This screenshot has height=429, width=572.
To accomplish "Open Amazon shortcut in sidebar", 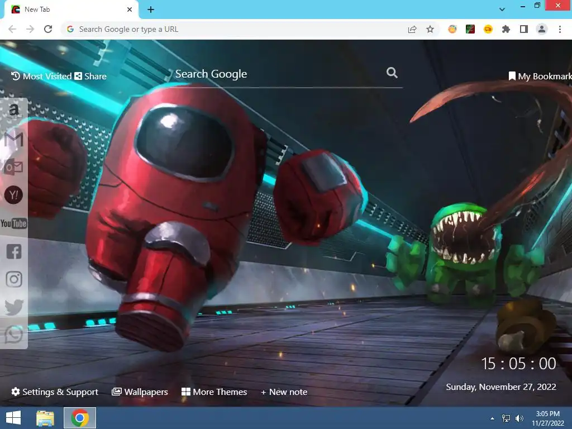I will pos(13,110).
